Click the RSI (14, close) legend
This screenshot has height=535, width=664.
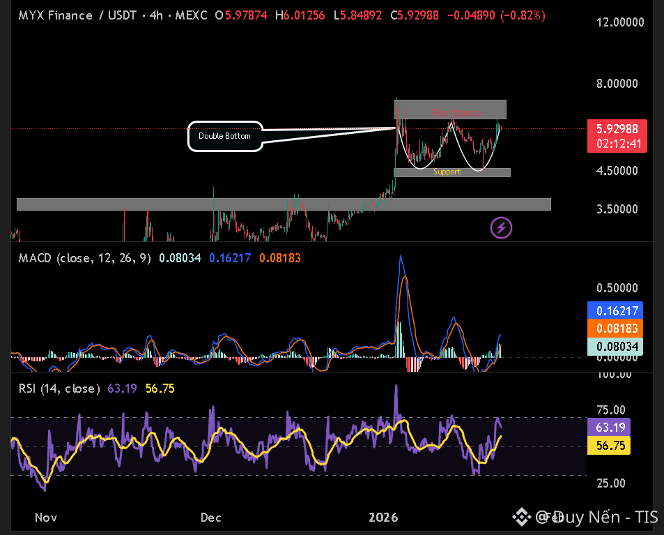pyautogui.click(x=59, y=389)
